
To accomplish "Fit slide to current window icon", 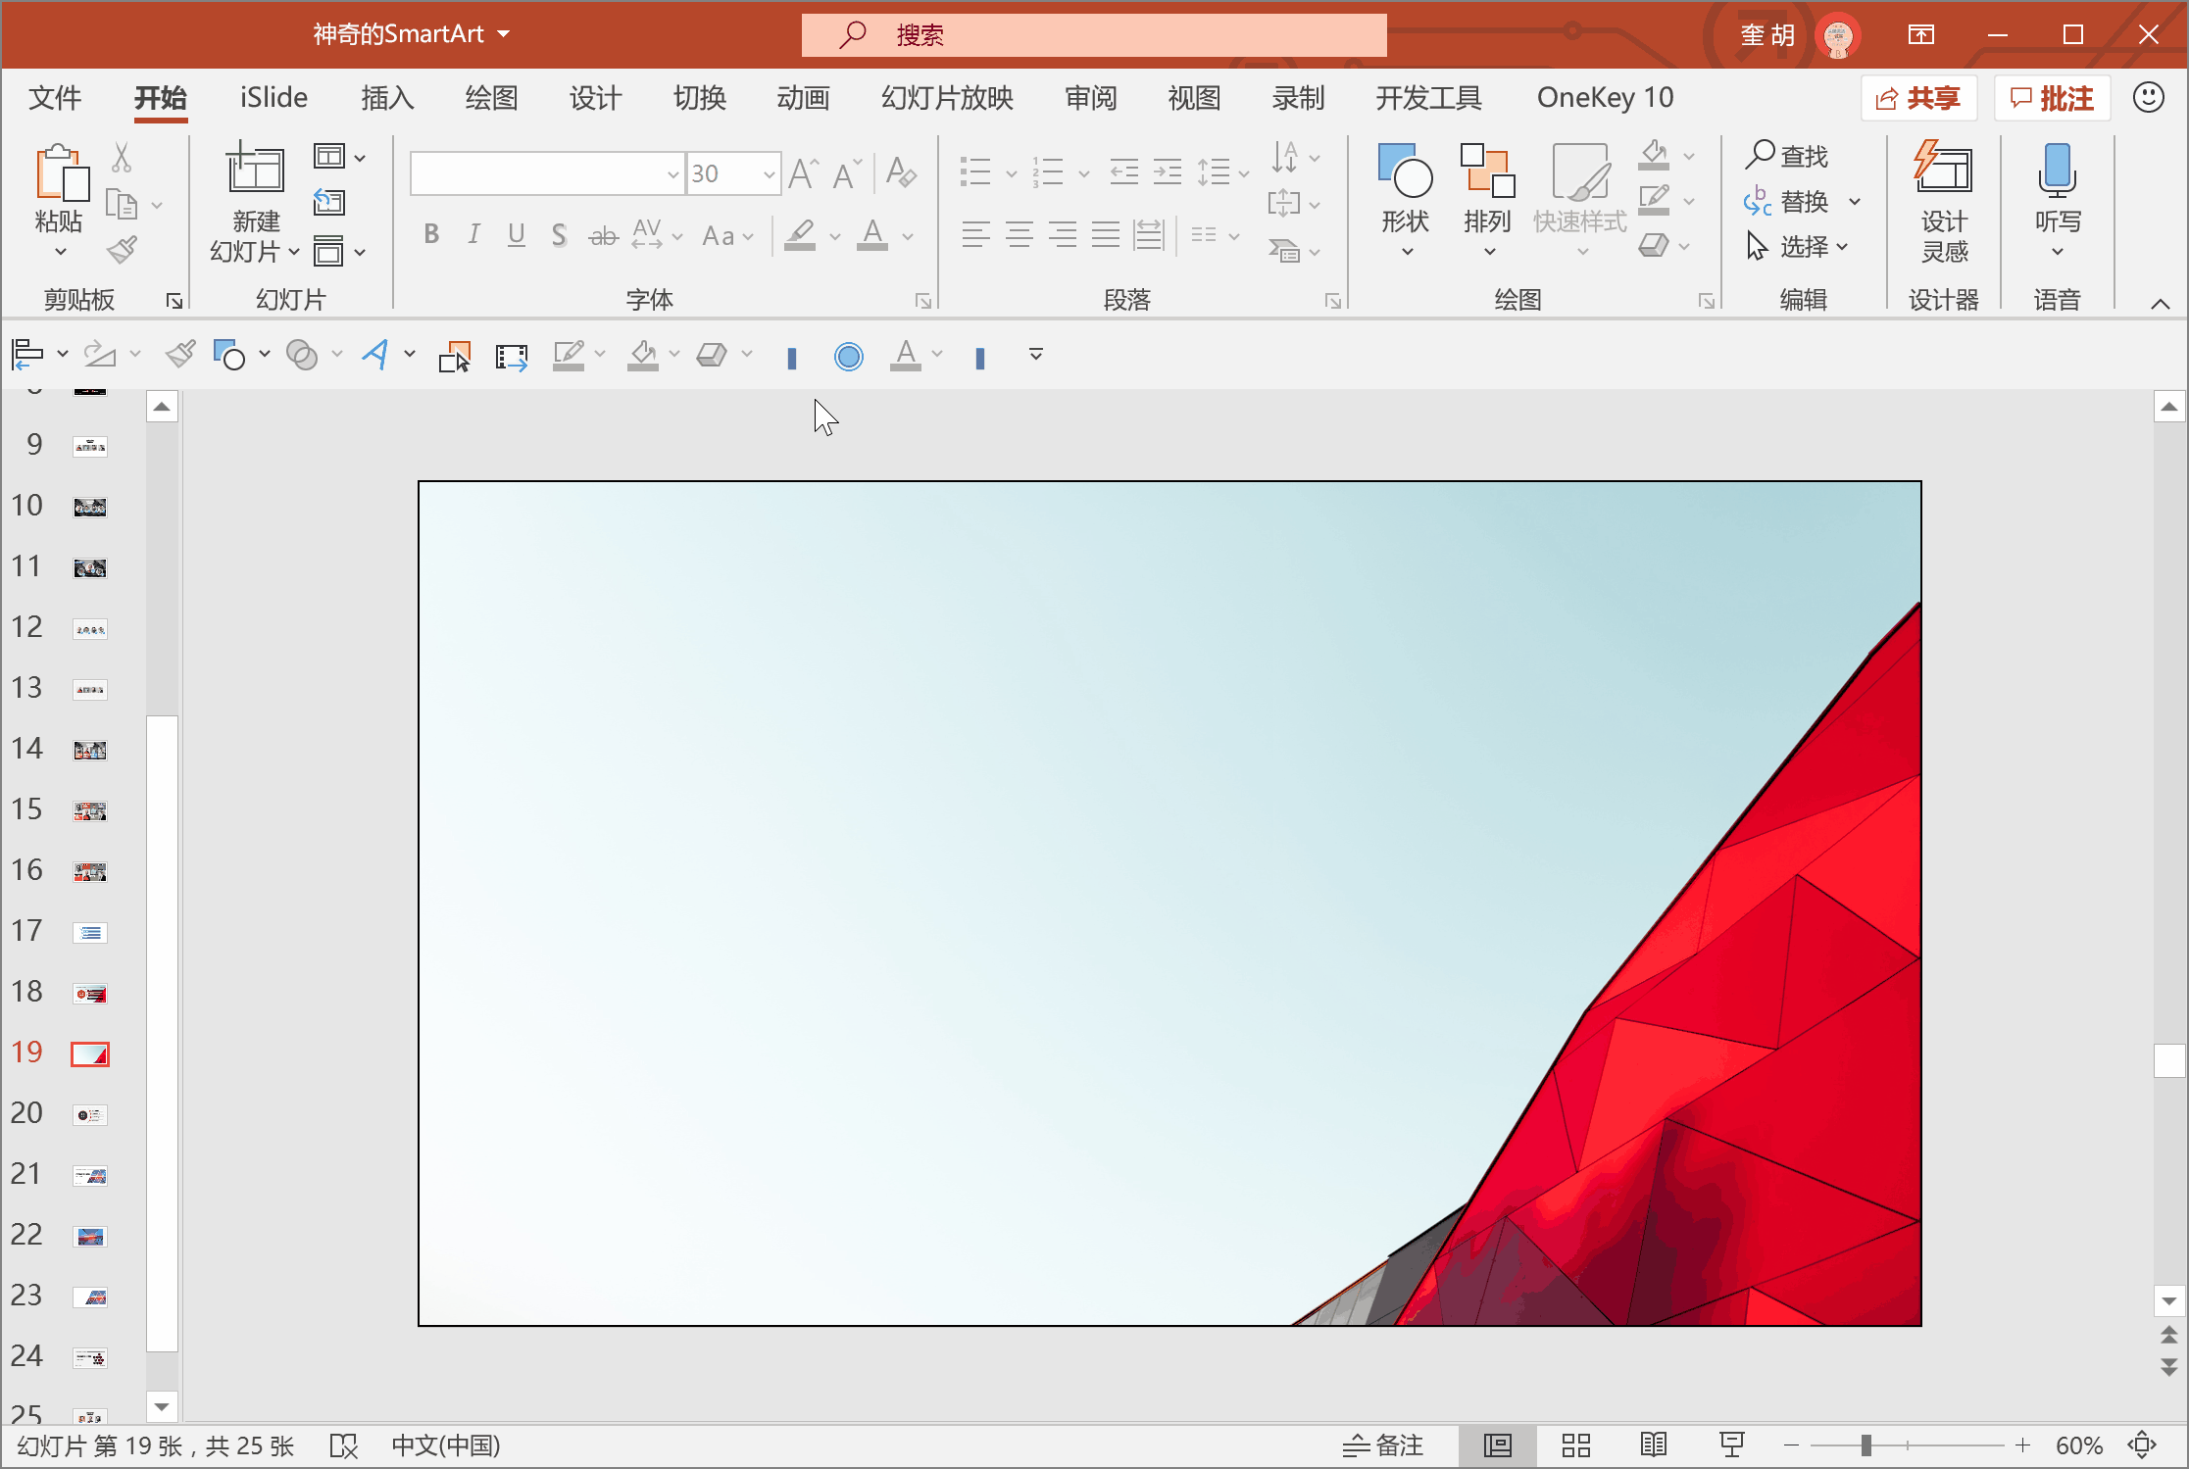I will click(x=2143, y=1445).
